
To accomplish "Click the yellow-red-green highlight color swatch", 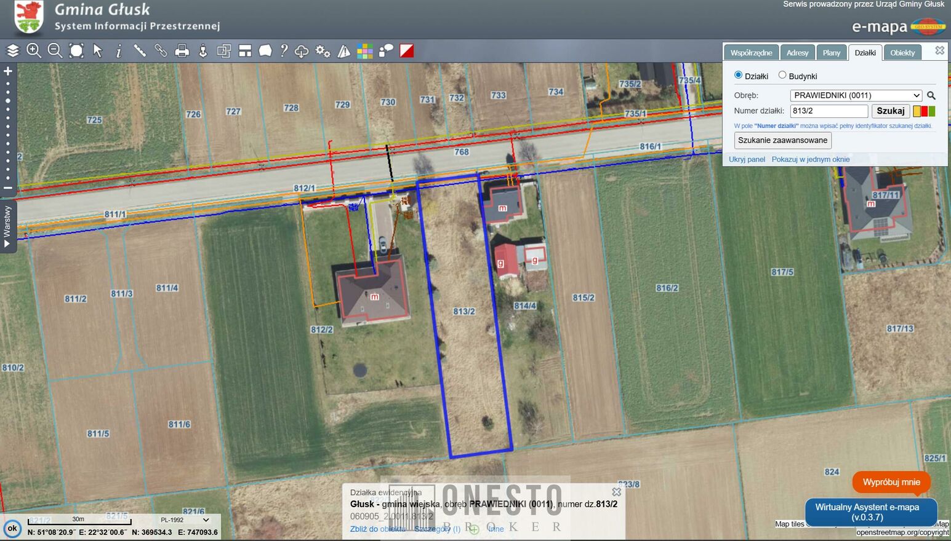I will pos(924,111).
